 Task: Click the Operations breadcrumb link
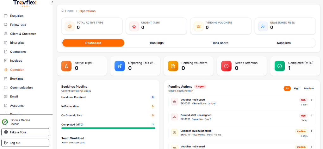coord(88,11)
